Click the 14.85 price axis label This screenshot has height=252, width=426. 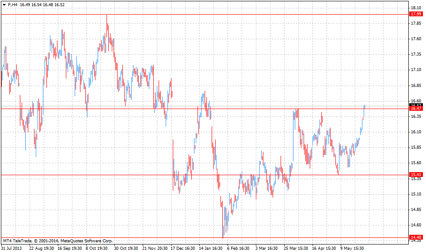click(x=416, y=210)
